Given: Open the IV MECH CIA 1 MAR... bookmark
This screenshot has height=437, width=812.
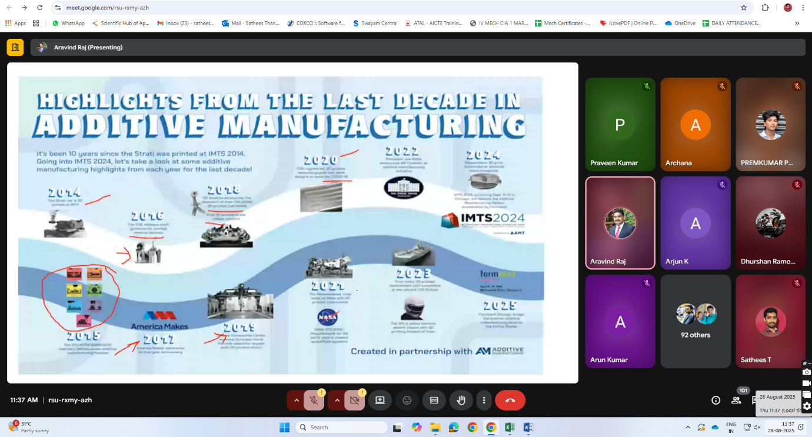Looking at the screenshot, I should [x=500, y=23].
